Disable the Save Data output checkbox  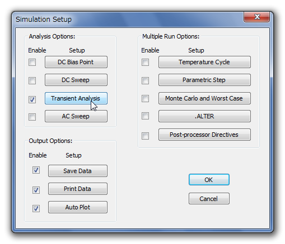[36, 170]
